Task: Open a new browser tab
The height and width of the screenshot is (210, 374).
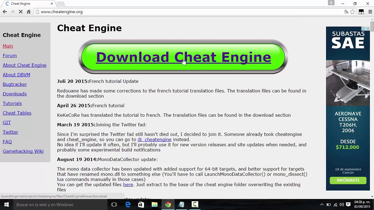Action: tap(60, 4)
